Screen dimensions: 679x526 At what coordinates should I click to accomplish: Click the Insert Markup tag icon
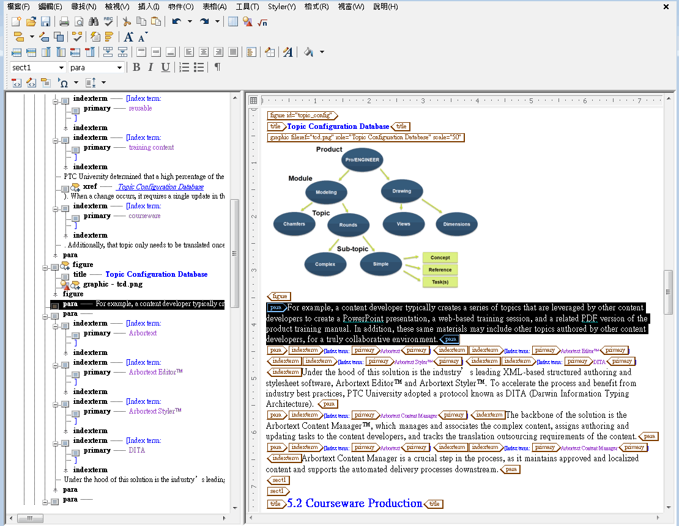pyautogui.click(x=18, y=37)
